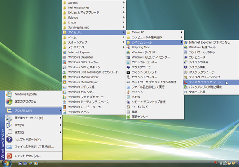
Task: Open Windows ムービー メーカー
Action: point(94,107)
